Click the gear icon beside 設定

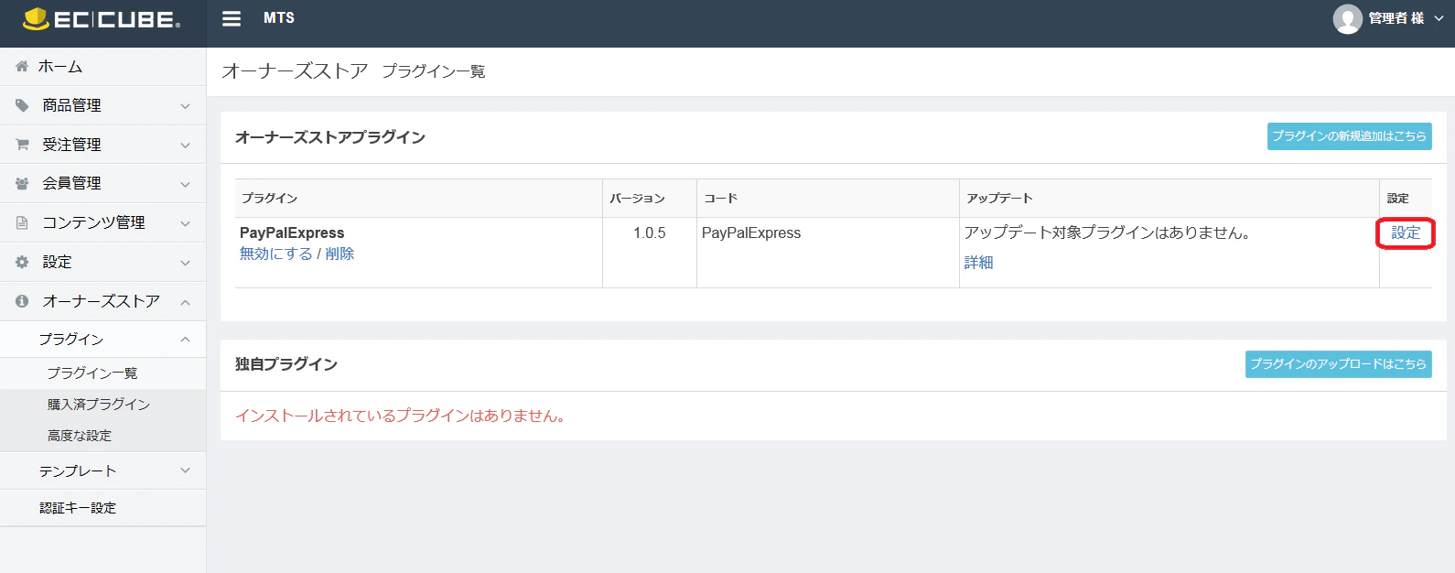(x=22, y=262)
